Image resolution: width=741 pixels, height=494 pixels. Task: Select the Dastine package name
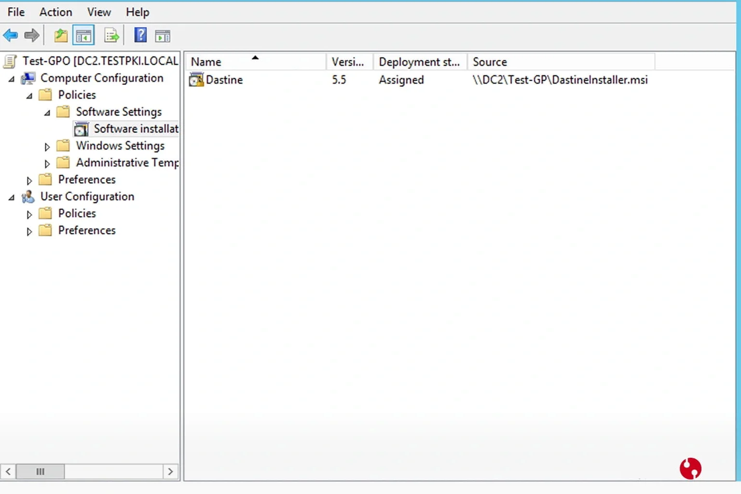(x=224, y=80)
